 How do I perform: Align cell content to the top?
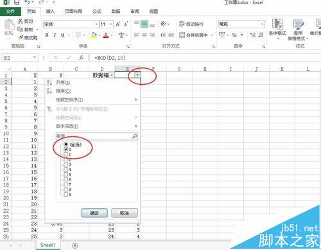point(136,24)
